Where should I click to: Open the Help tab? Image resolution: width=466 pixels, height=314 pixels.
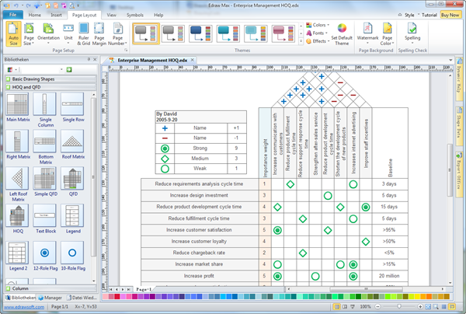158,15
